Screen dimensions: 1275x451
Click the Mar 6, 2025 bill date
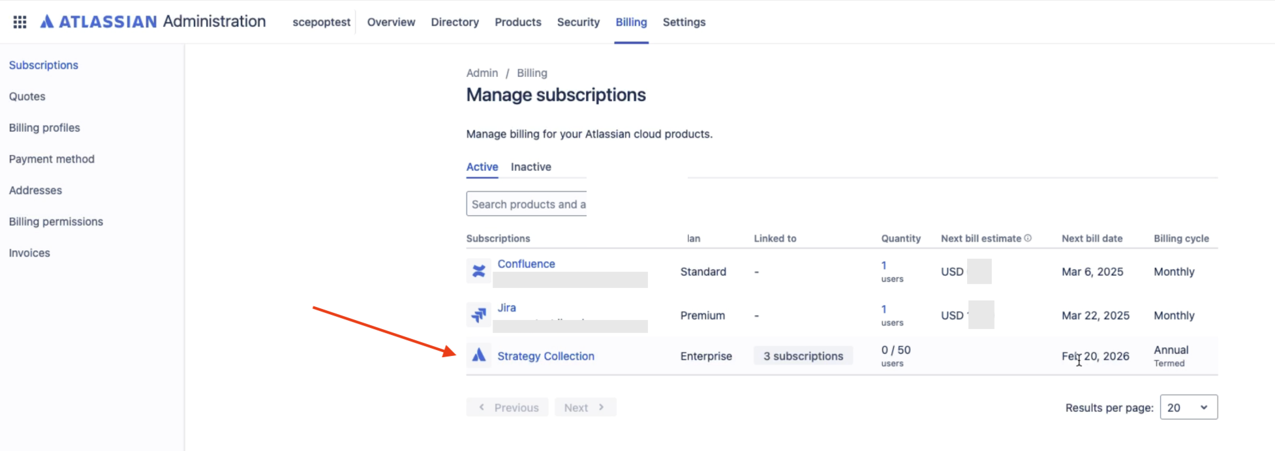click(1092, 272)
